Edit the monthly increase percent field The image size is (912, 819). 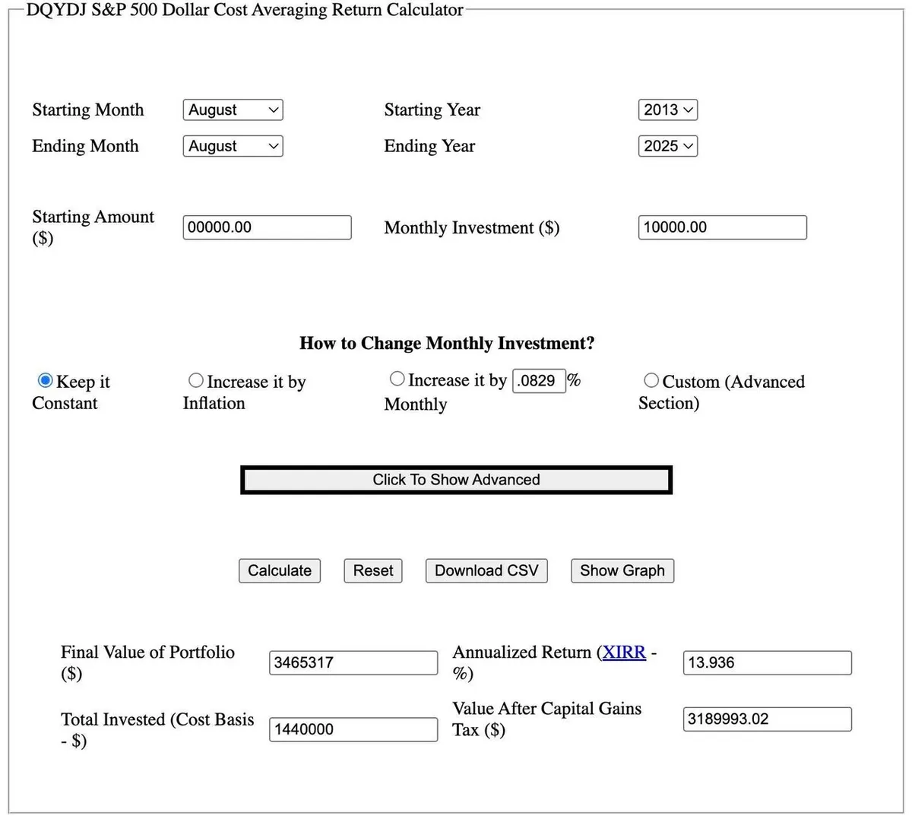coord(539,380)
